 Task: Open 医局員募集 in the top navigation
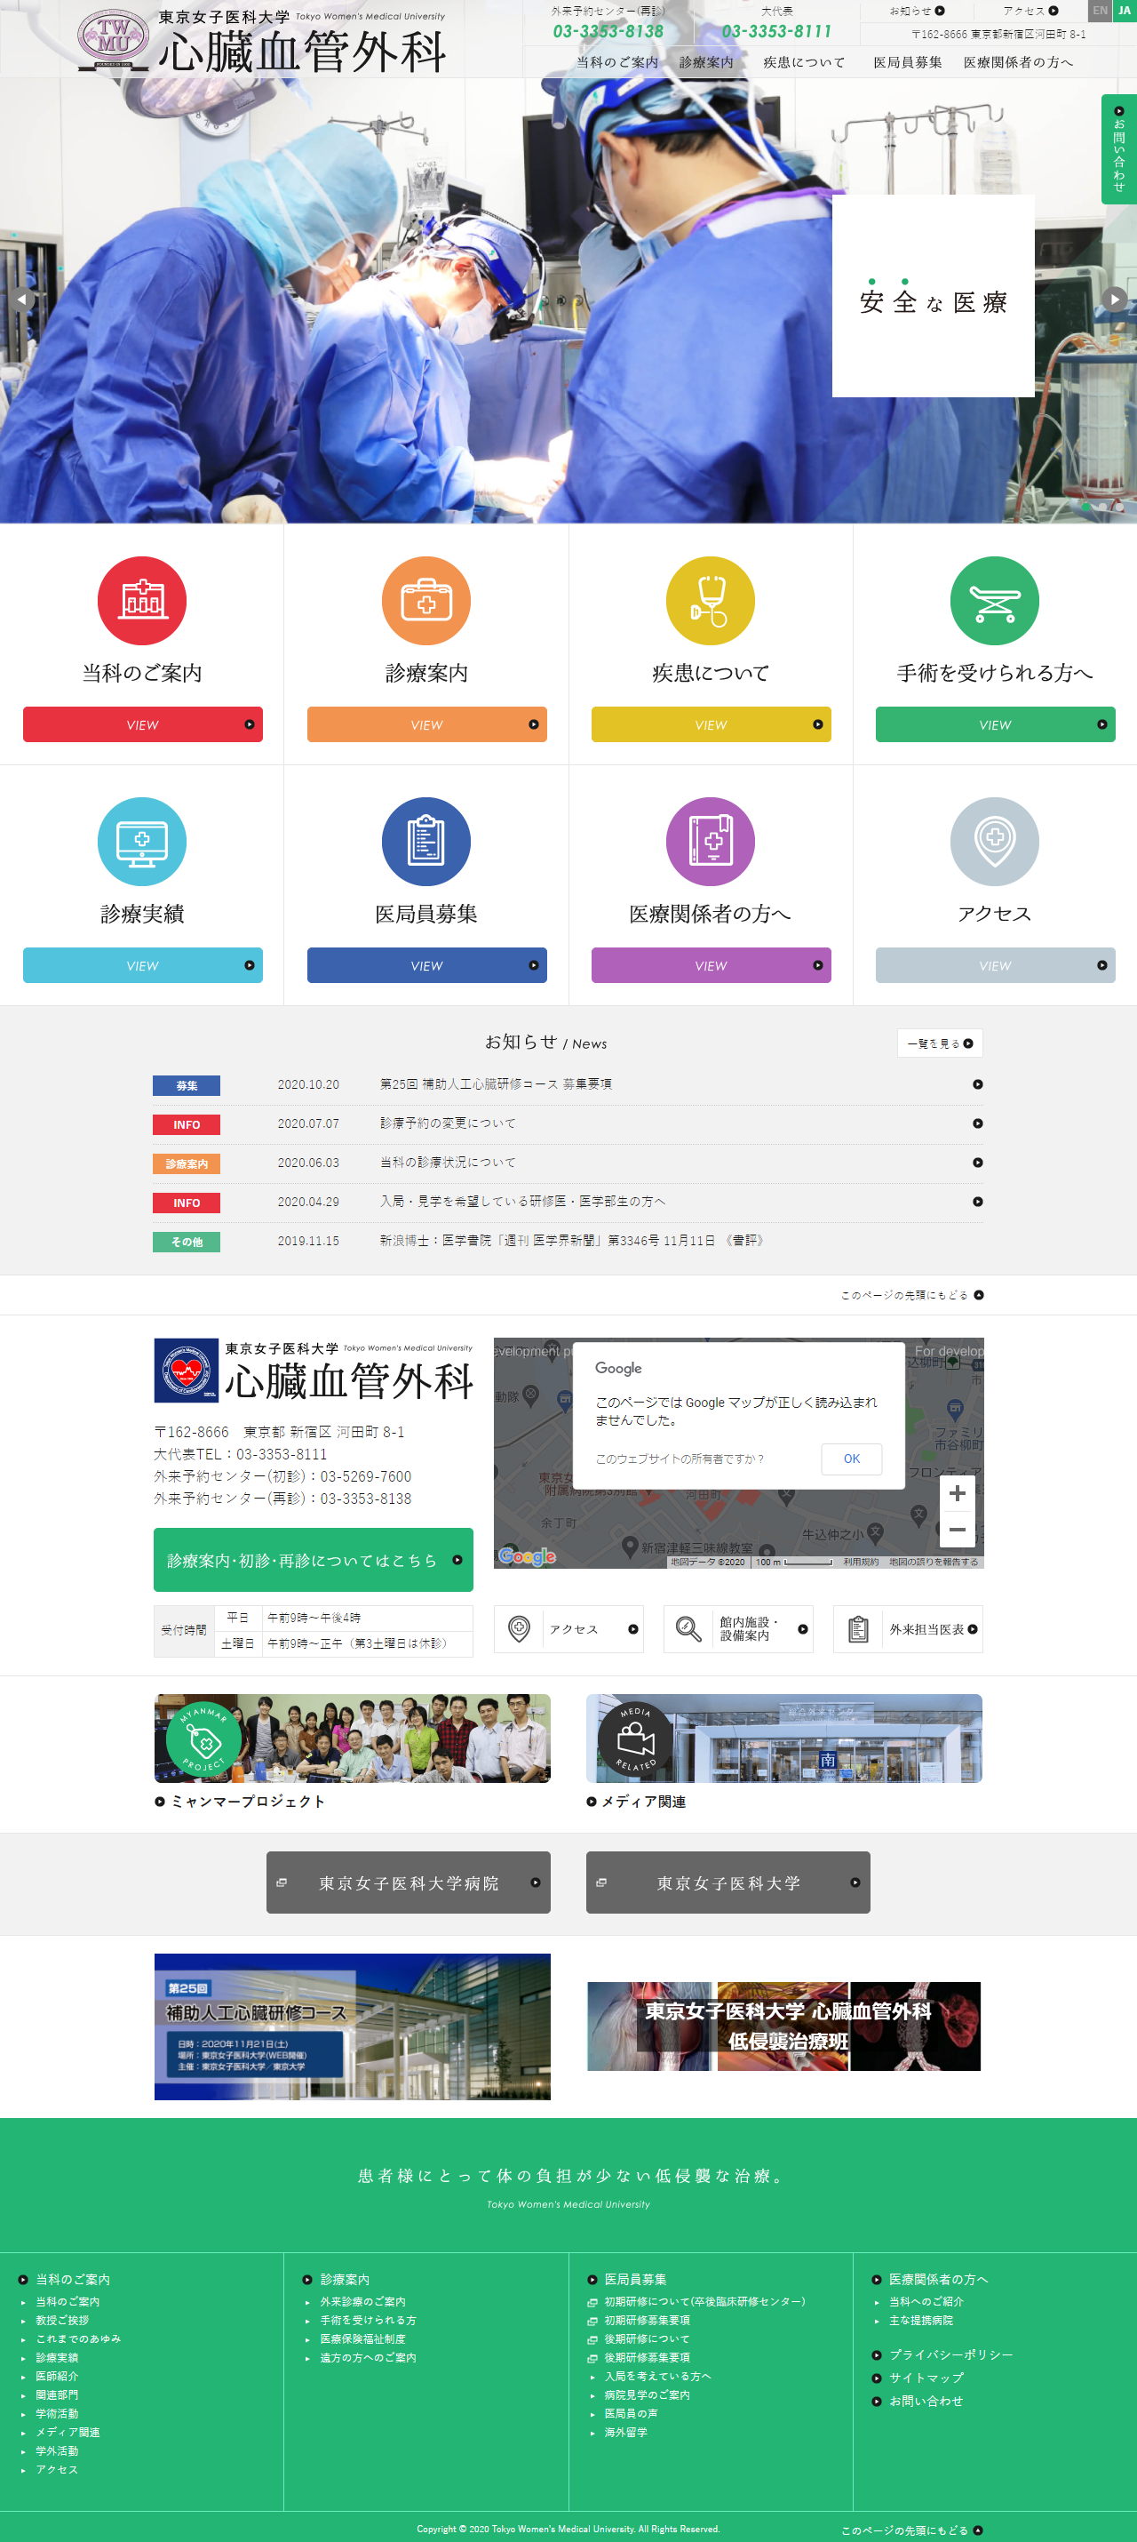(x=907, y=62)
